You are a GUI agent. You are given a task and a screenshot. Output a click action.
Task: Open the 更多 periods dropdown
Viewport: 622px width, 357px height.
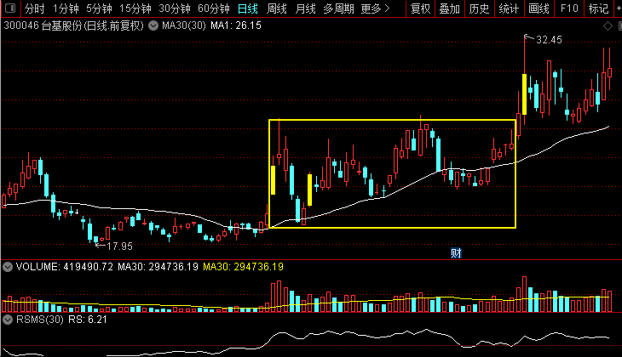coord(375,8)
